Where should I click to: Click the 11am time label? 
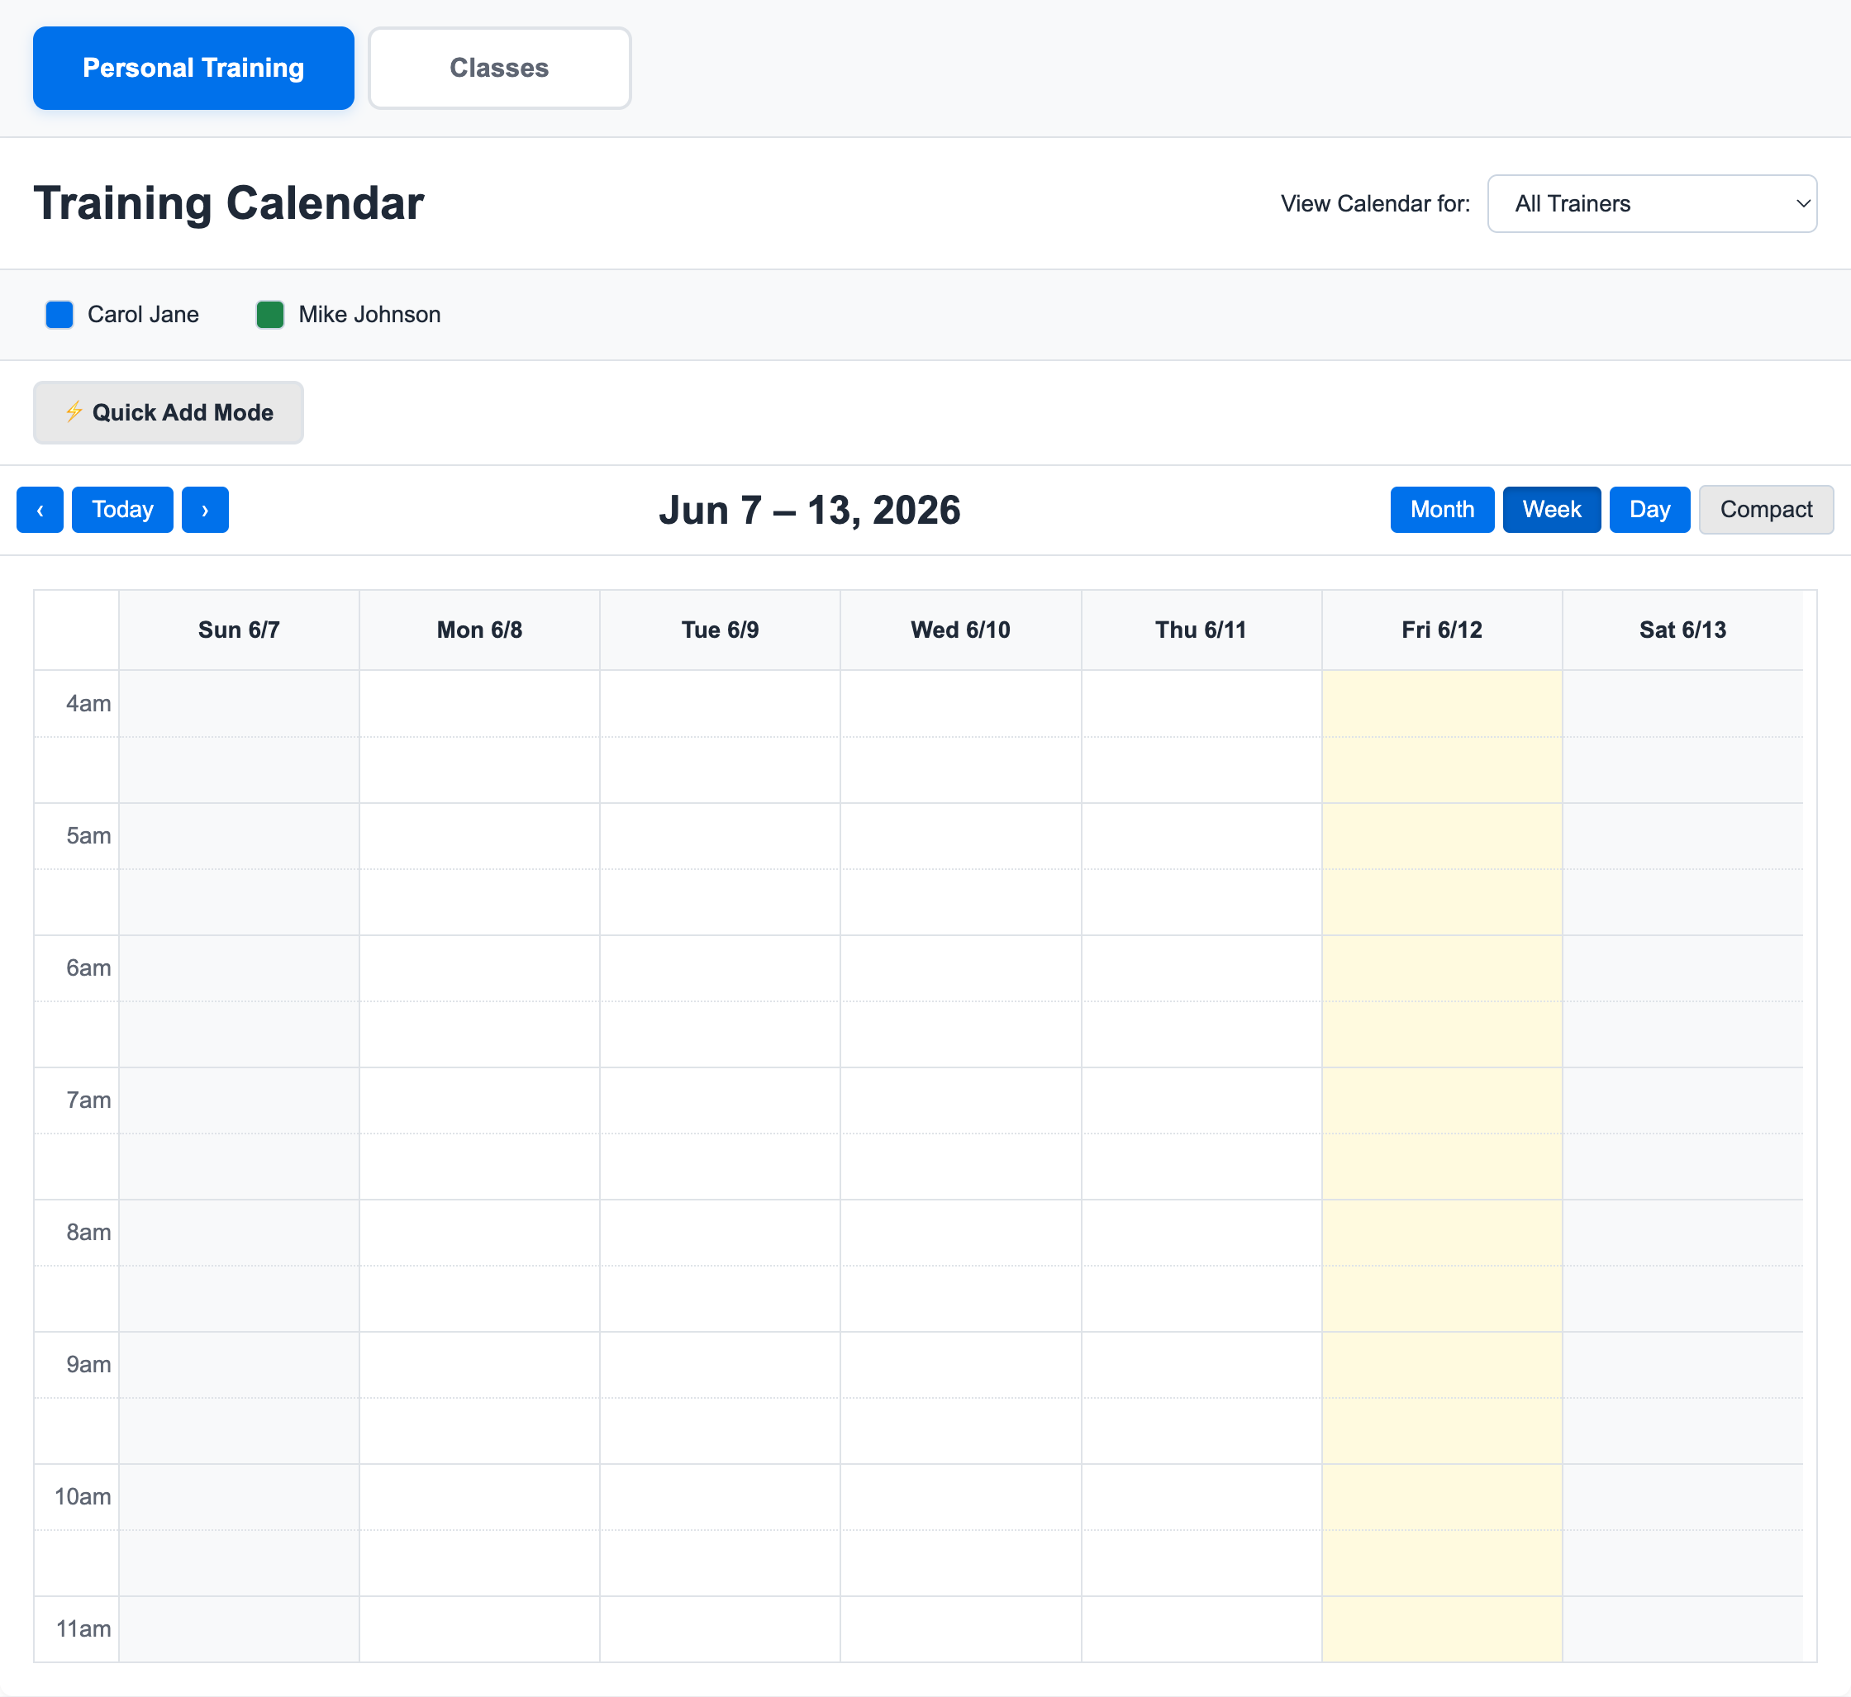[x=83, y=1629]
